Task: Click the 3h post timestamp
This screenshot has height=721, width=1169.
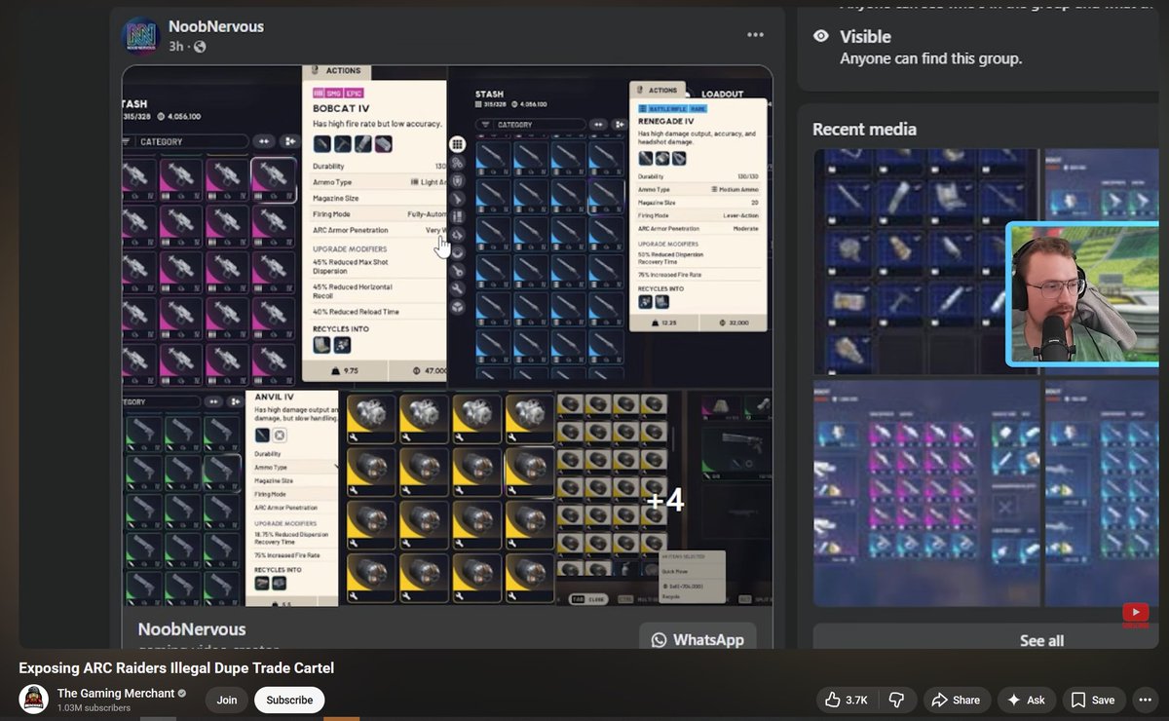Action: 175,47
